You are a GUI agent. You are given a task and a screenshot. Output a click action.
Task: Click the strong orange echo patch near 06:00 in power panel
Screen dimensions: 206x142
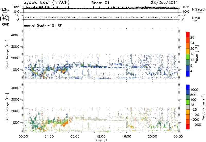(x=63, y=72)
